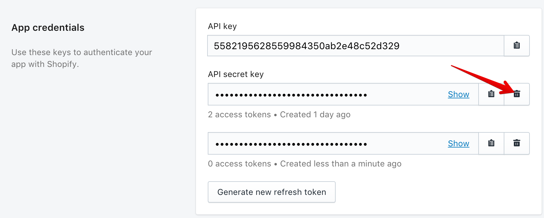Click the '0 access tokens' status text
The height and width of the screenshot is (218, 544).
(x=239, y=163)
